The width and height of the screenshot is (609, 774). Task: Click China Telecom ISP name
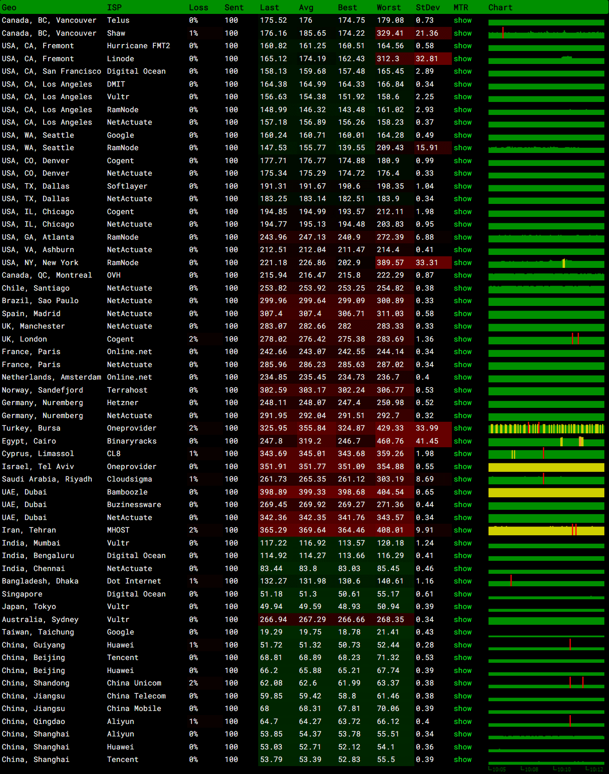point(136,696)
